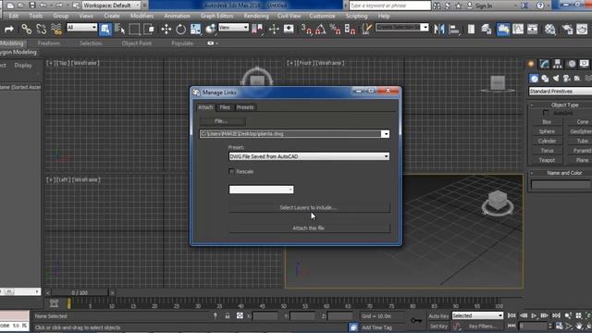Toggle the AutoGrid checkbox
Screen dimensions: 592x333
(x=546, y=113)
